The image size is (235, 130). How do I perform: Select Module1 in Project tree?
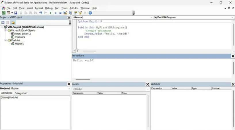point(19,44)
